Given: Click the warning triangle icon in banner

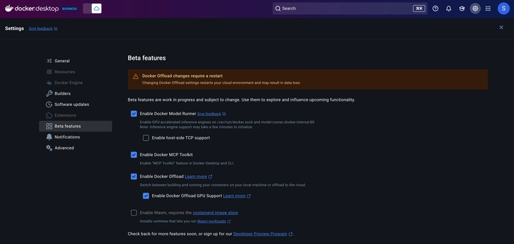Looking at the screenshot, I should [x=136, y=76].
